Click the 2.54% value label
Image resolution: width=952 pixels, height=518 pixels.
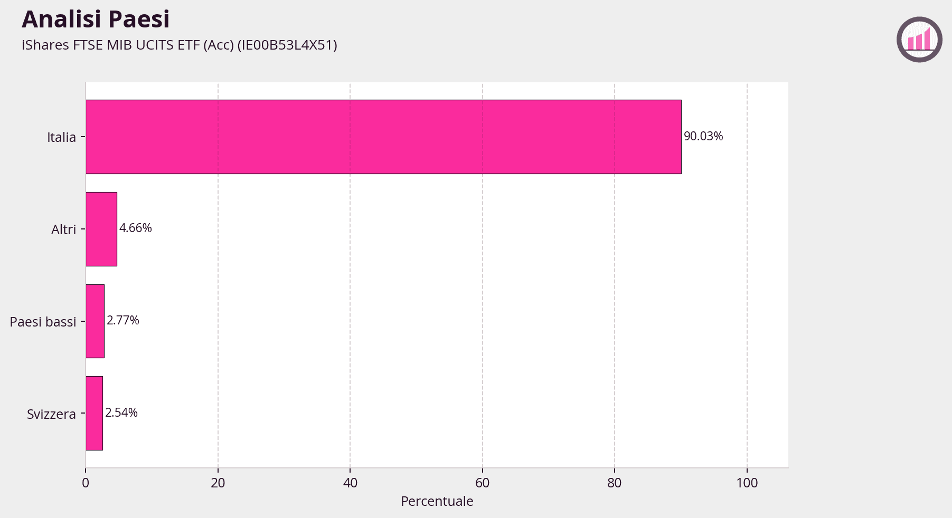(x=121, y=413)
